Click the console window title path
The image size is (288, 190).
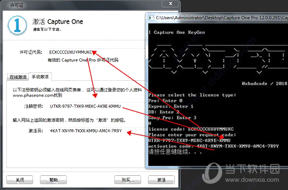[x=221, y=18]
